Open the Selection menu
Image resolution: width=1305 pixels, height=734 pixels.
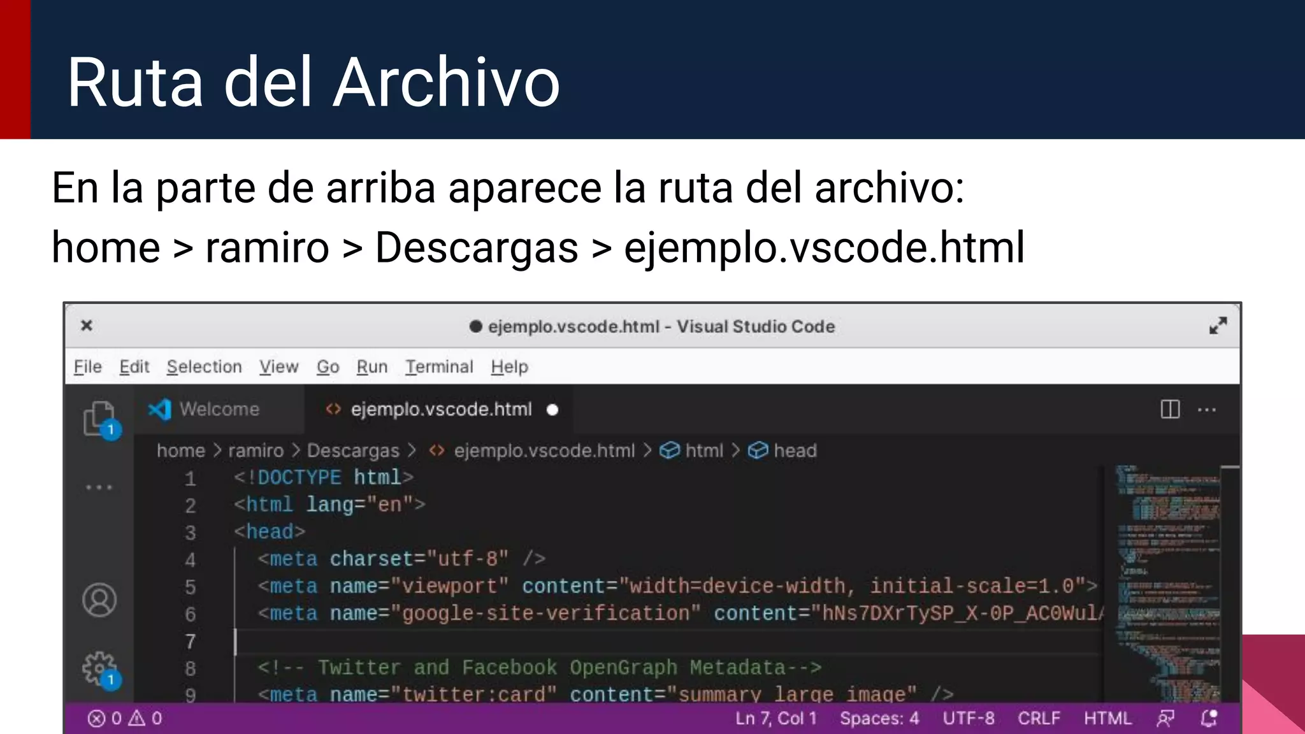(204, 367)
